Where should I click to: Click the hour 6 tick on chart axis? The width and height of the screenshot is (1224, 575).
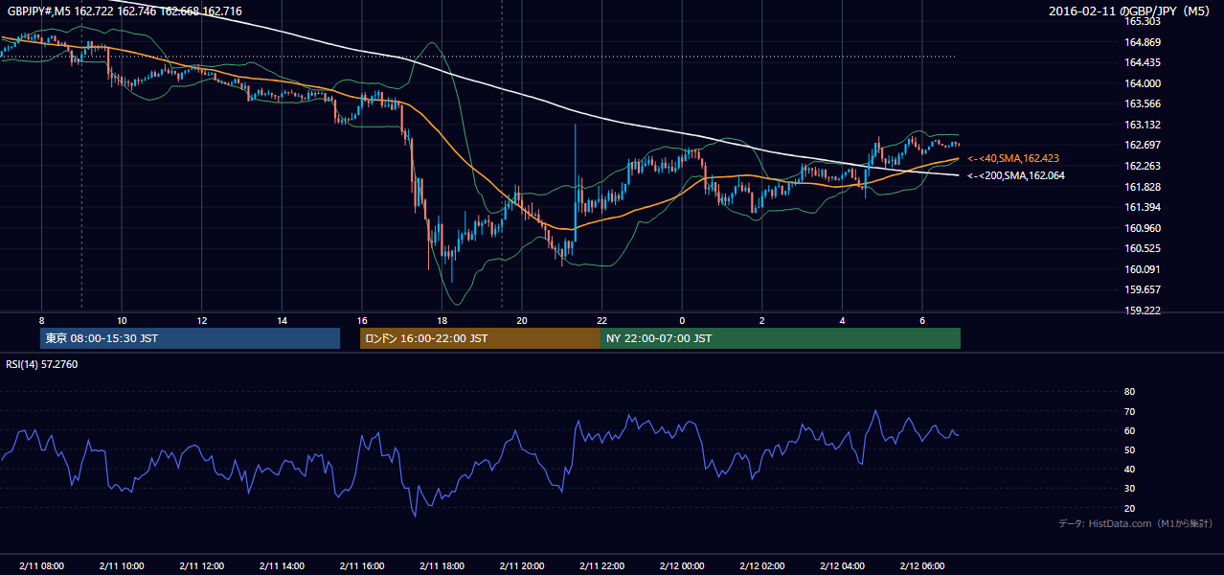coord(922,320)
